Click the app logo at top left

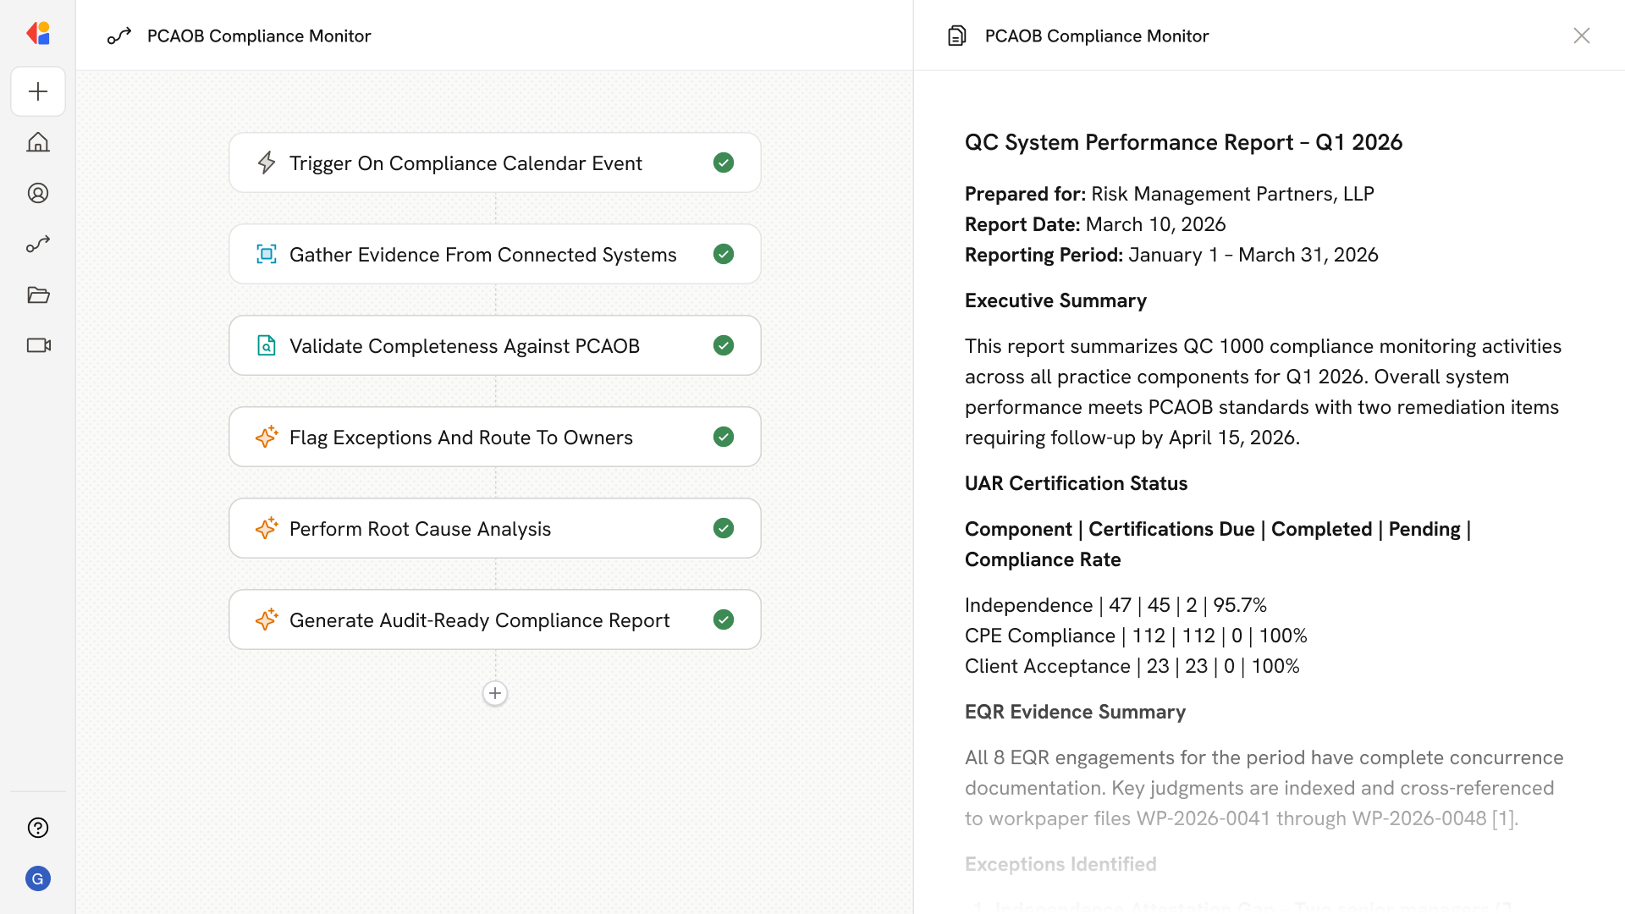point(38,34)
